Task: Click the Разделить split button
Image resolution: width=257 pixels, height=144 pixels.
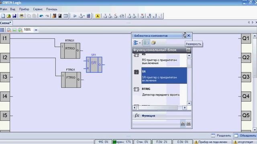Action: (221, 136)
